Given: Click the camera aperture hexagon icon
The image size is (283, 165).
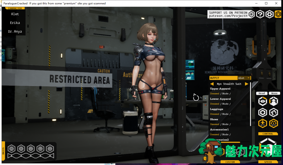Looking at the screenshot, I should 263,112.
